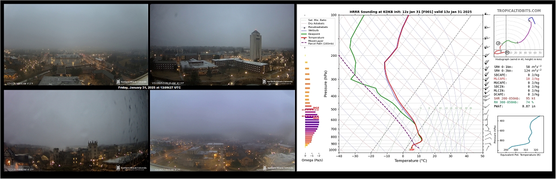
Task: Open the bottom-right foggy town webcam image
Action: click(x=222, y=131)
